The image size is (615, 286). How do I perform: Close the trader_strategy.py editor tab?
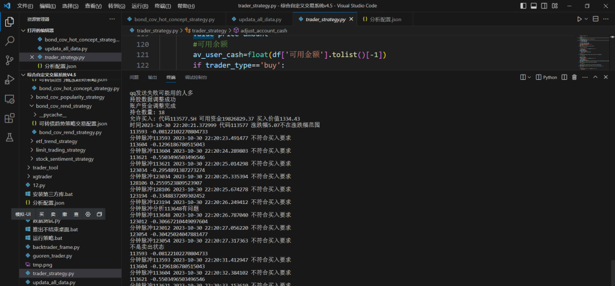tap(351, 19)
